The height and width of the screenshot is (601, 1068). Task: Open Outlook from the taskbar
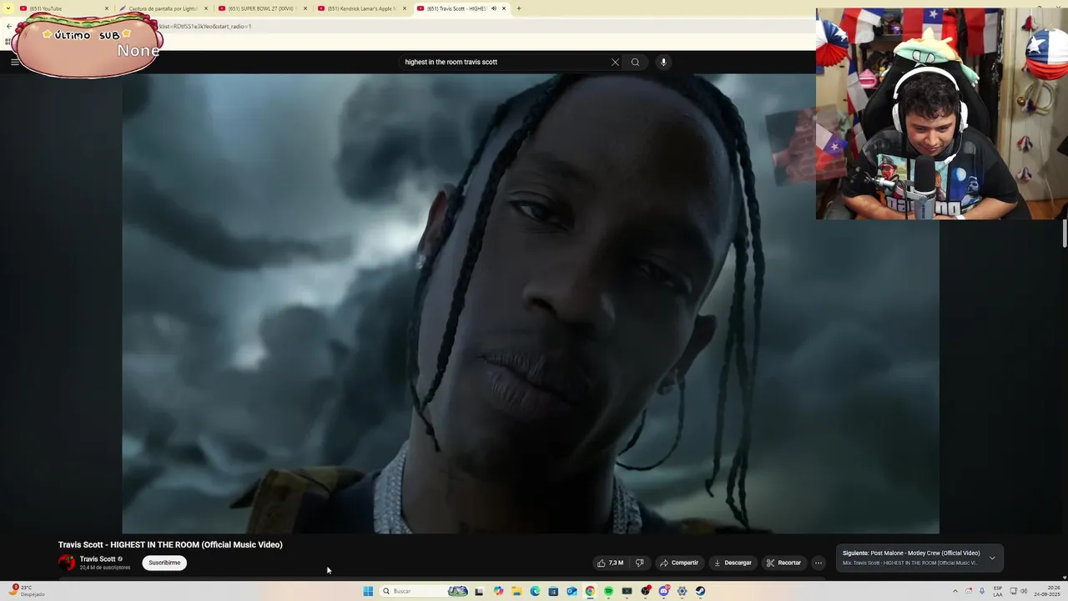[572, 591]
